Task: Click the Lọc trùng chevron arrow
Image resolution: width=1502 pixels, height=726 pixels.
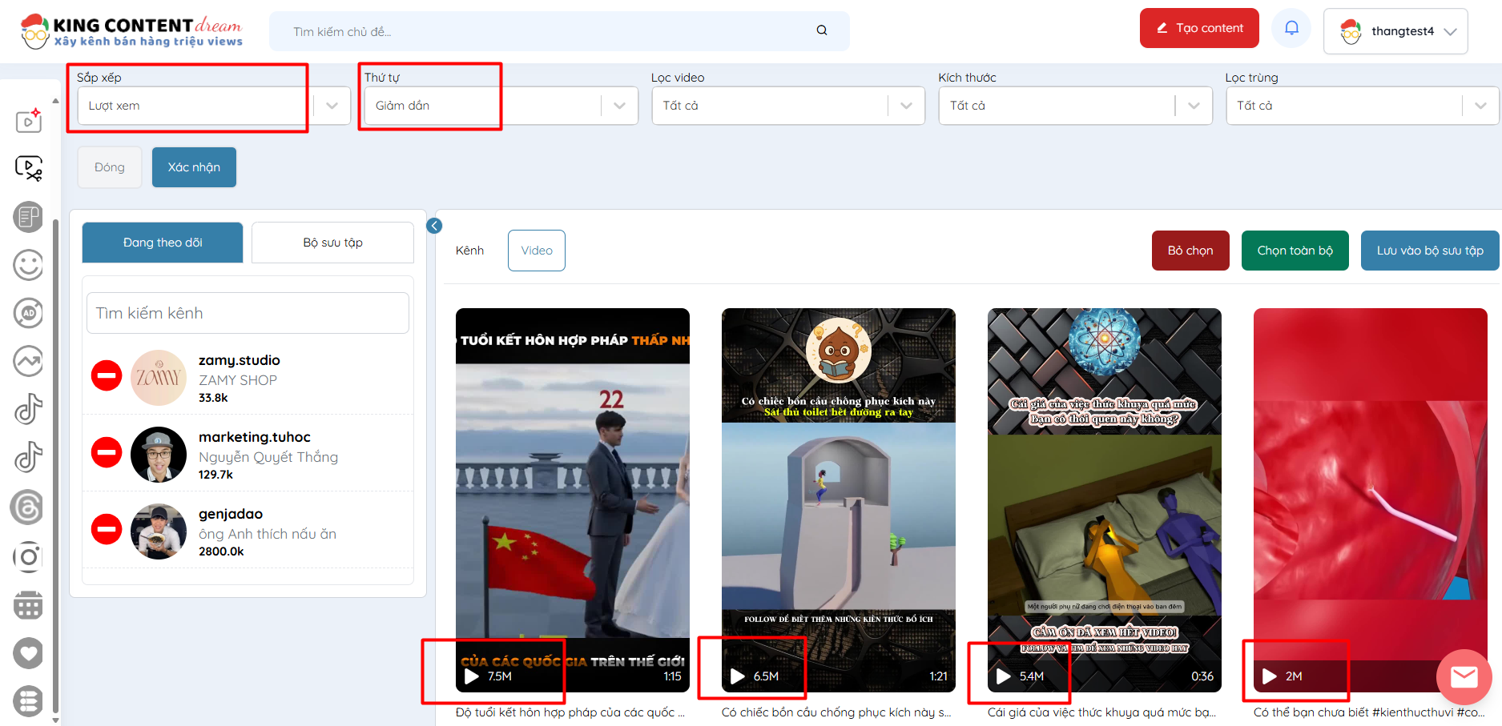Action: tap(1481, 106)
